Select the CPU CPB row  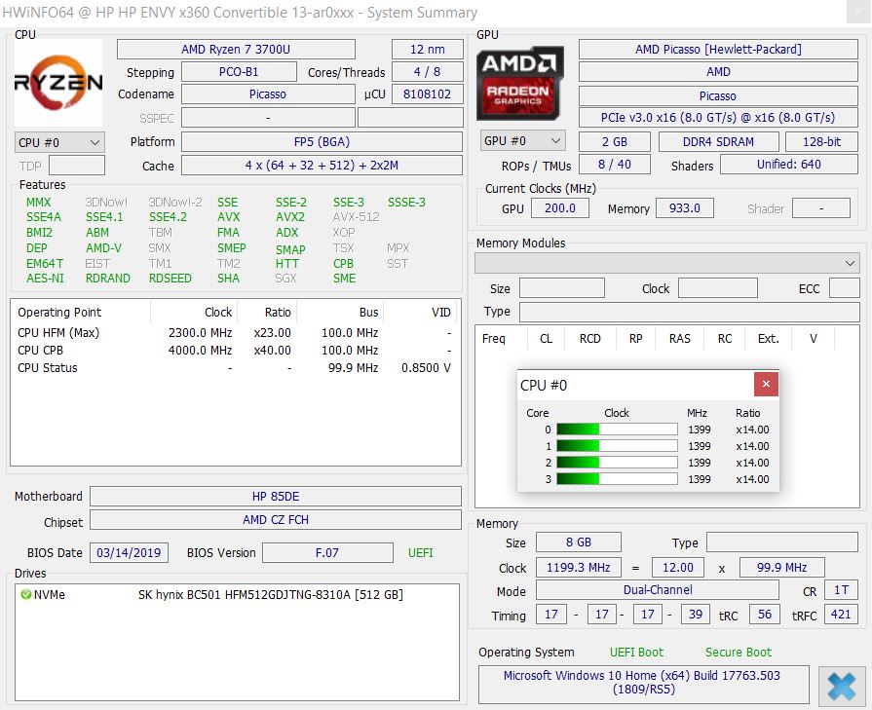pos(235,351)
